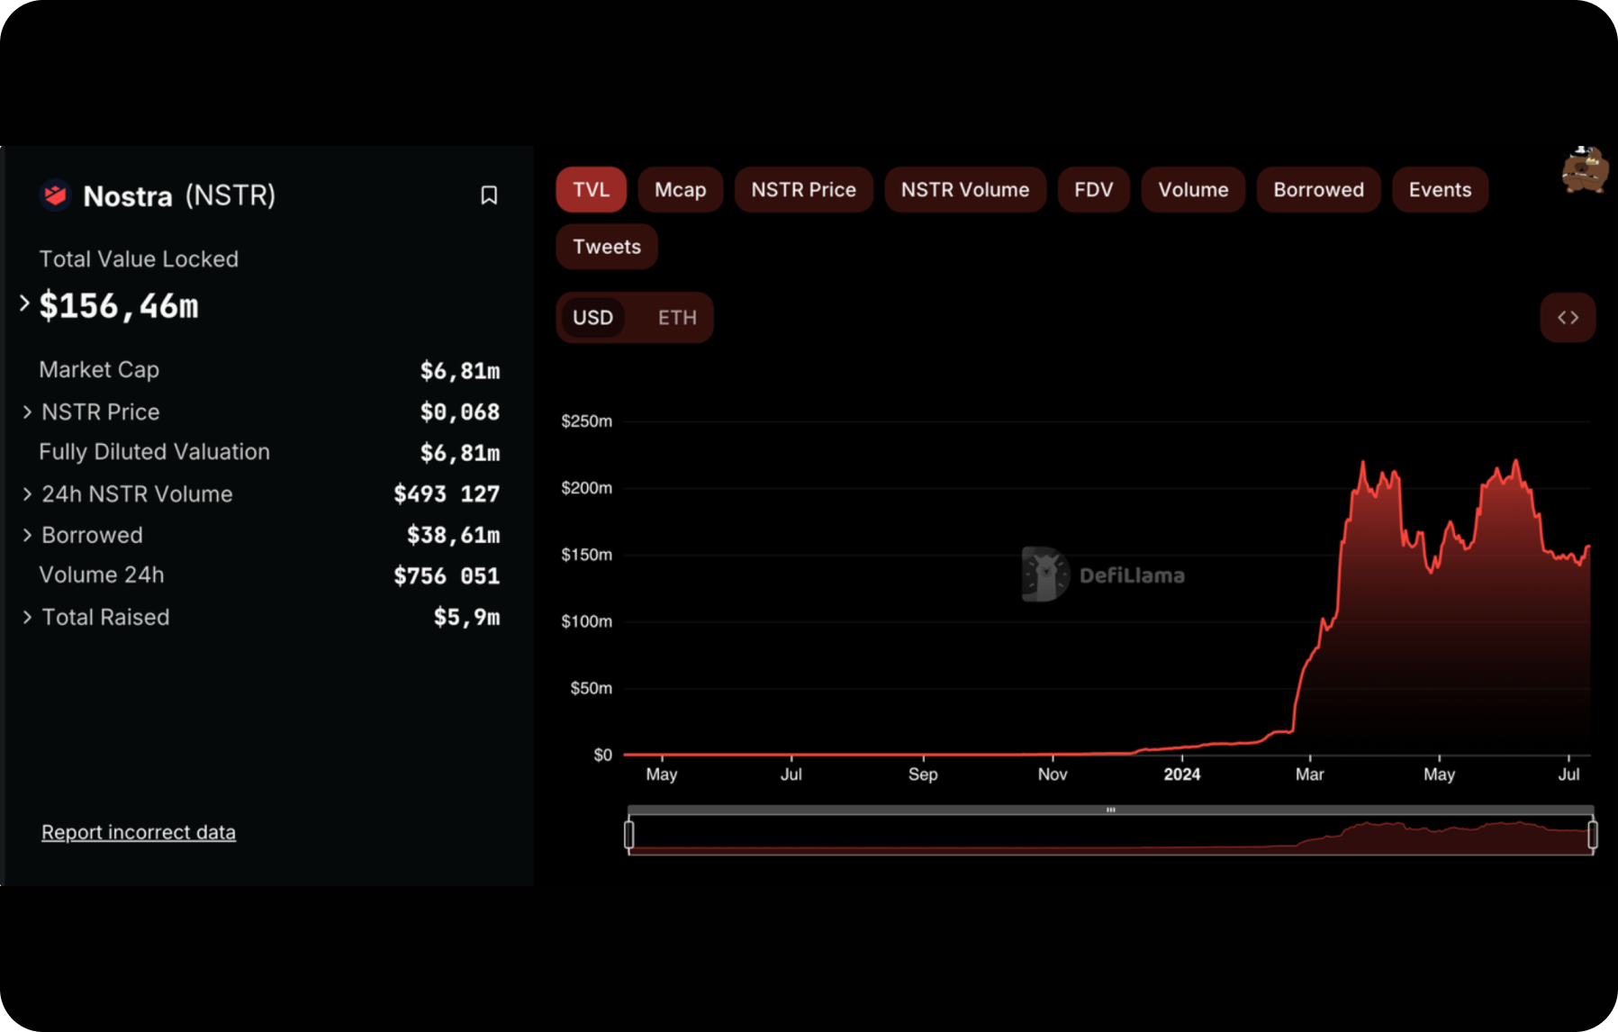Click the Total Value Locked heading
Viewport: 1618px width, 1032px height.
[139, 259]
